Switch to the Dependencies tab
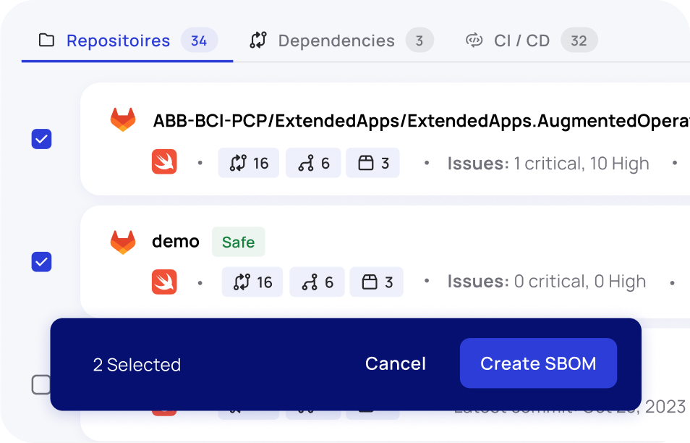The height and width of the screenshot is (443, 690). [x=336, y=41]
